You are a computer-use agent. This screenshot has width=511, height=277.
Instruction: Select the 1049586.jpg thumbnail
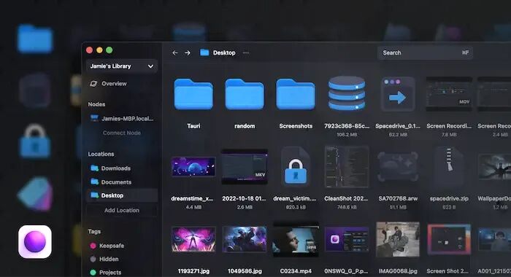[x=245, y=240]
